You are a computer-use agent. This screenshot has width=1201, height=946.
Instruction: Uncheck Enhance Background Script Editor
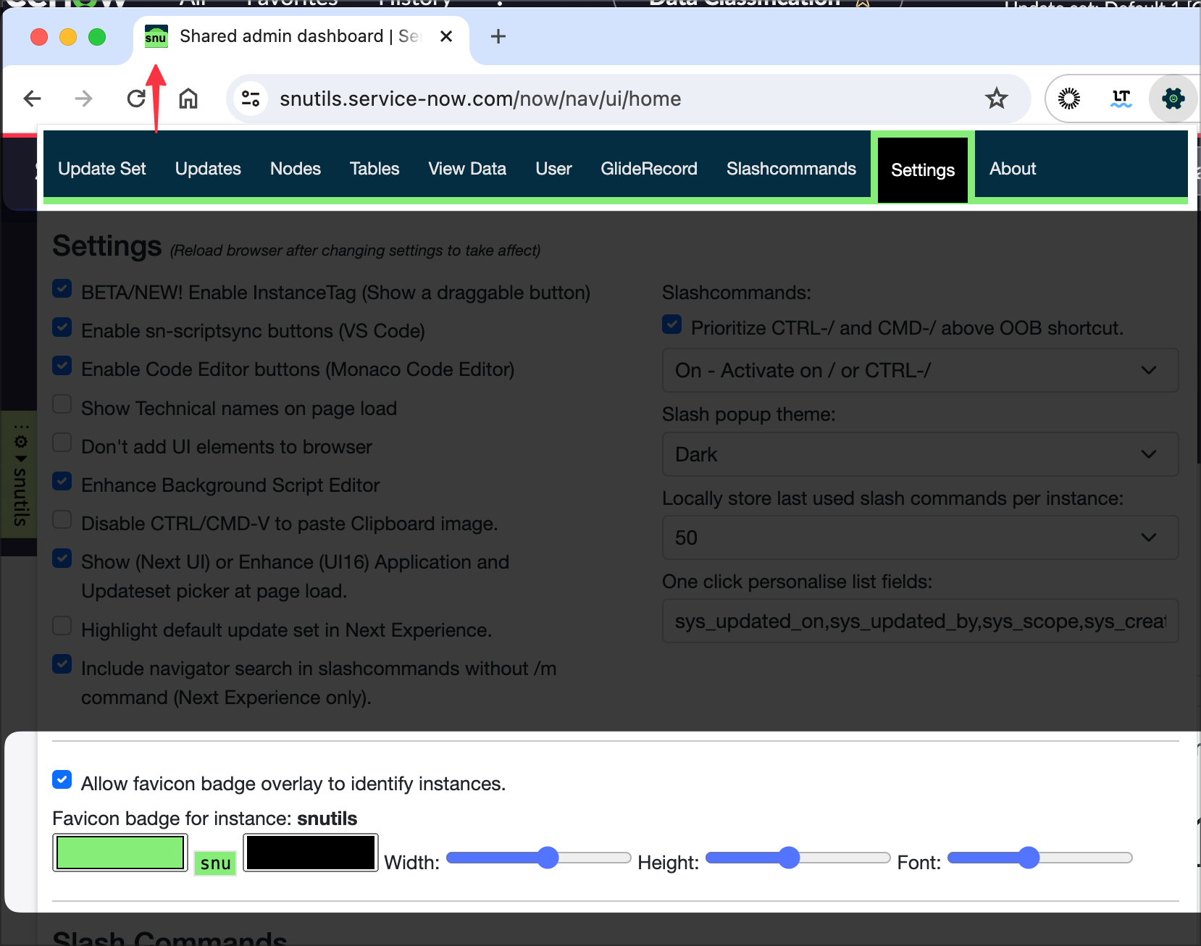(62, 482)
